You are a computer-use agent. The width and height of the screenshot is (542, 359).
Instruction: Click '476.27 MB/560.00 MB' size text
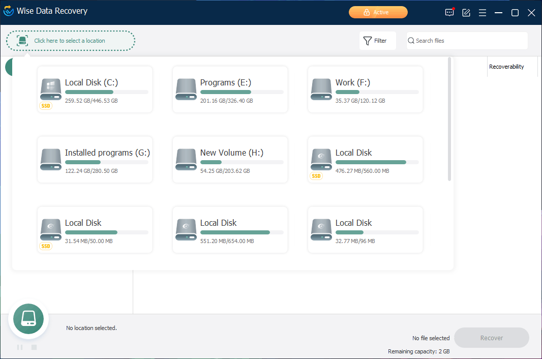tap(362, 171)
